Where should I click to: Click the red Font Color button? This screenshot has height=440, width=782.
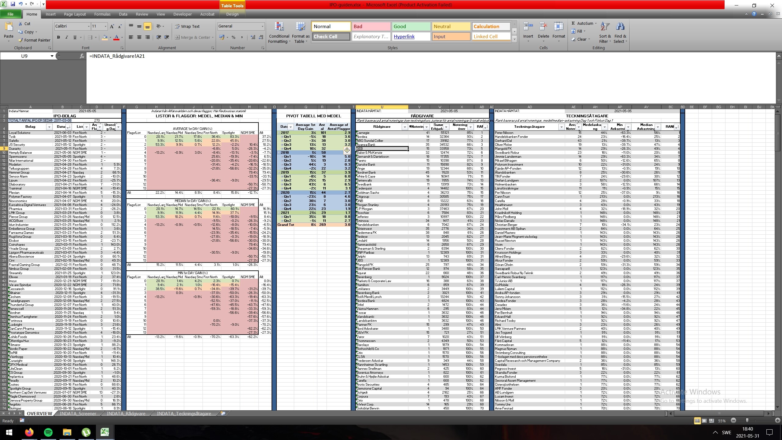[116, 37]
